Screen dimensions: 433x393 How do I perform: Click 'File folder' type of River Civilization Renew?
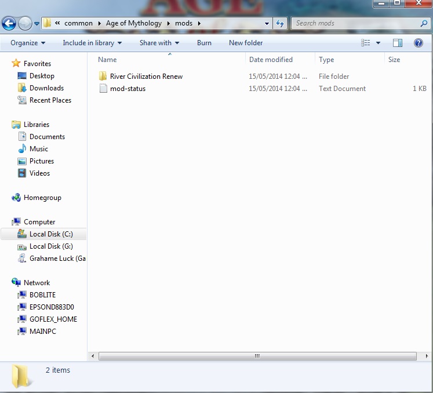pyautogui.click(x=333, y=77)
